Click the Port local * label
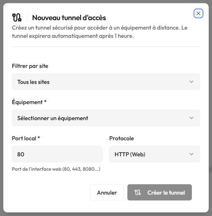 click(x=26, y=138)
